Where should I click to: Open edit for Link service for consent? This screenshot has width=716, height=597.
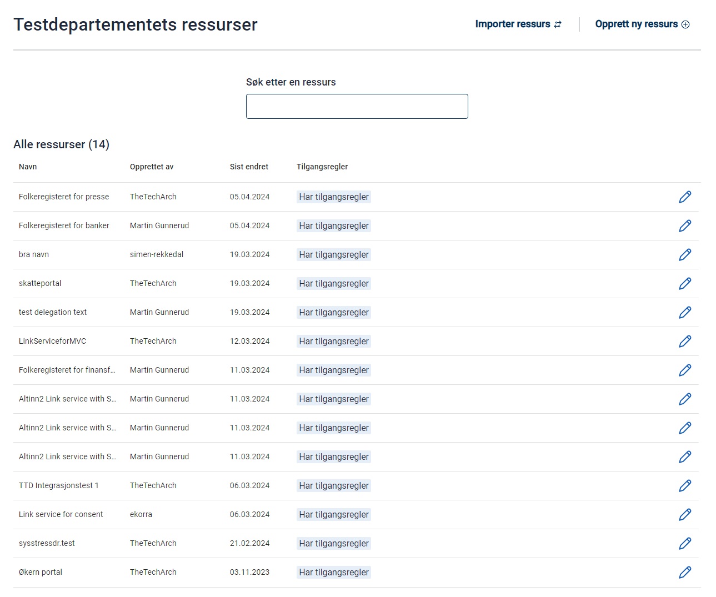[x=685, y=515]
